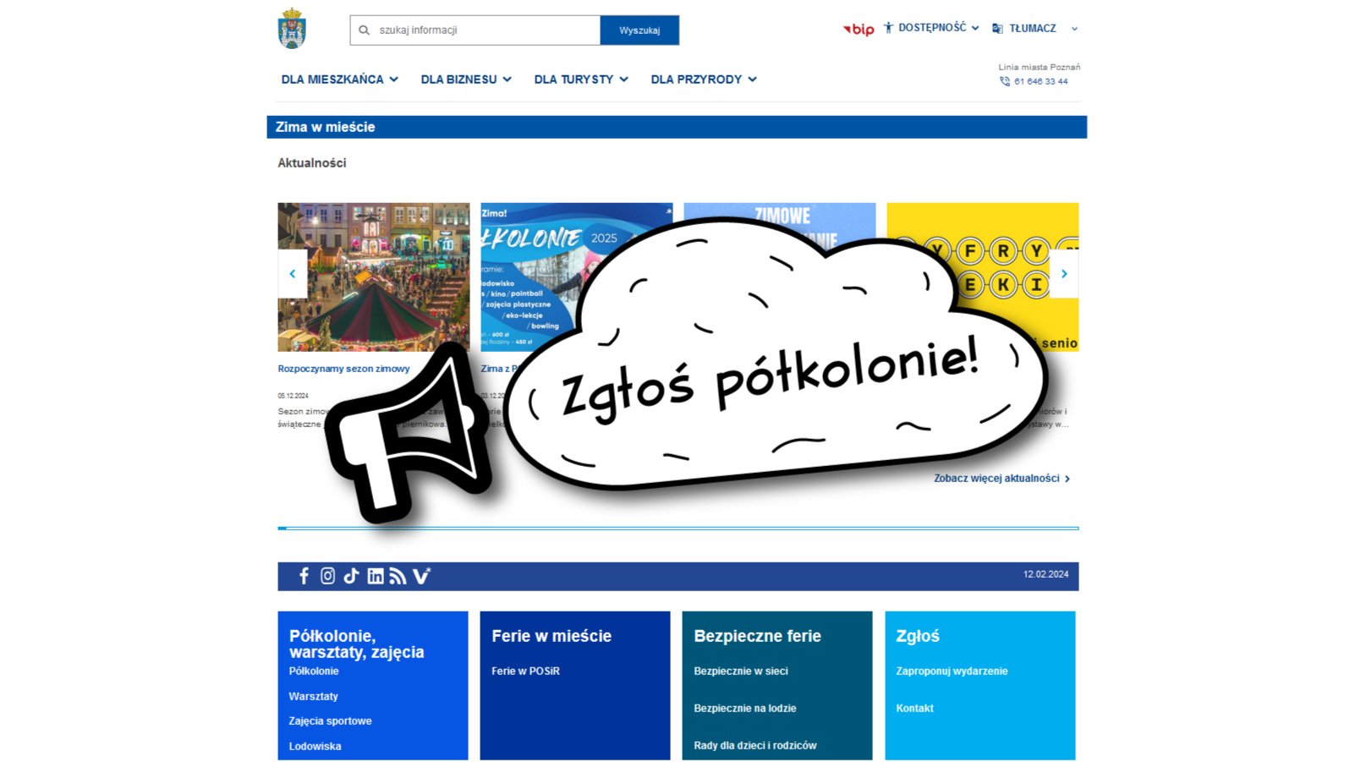The width and height of the screenshot is (1355, 762).
Task: Open the RSS feed icon
Action: click(x=398, y=576)
